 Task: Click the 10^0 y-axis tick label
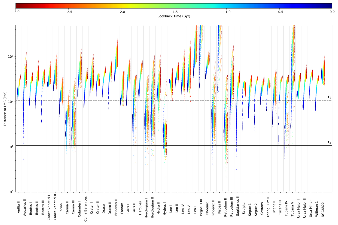10,192
